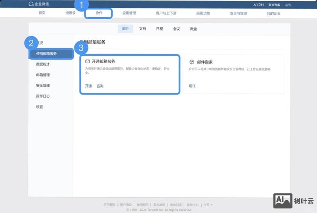Click the 开通邮箱服务 card title
The height and width of the screenshot is (213, 317).
(x=103, y=61)
